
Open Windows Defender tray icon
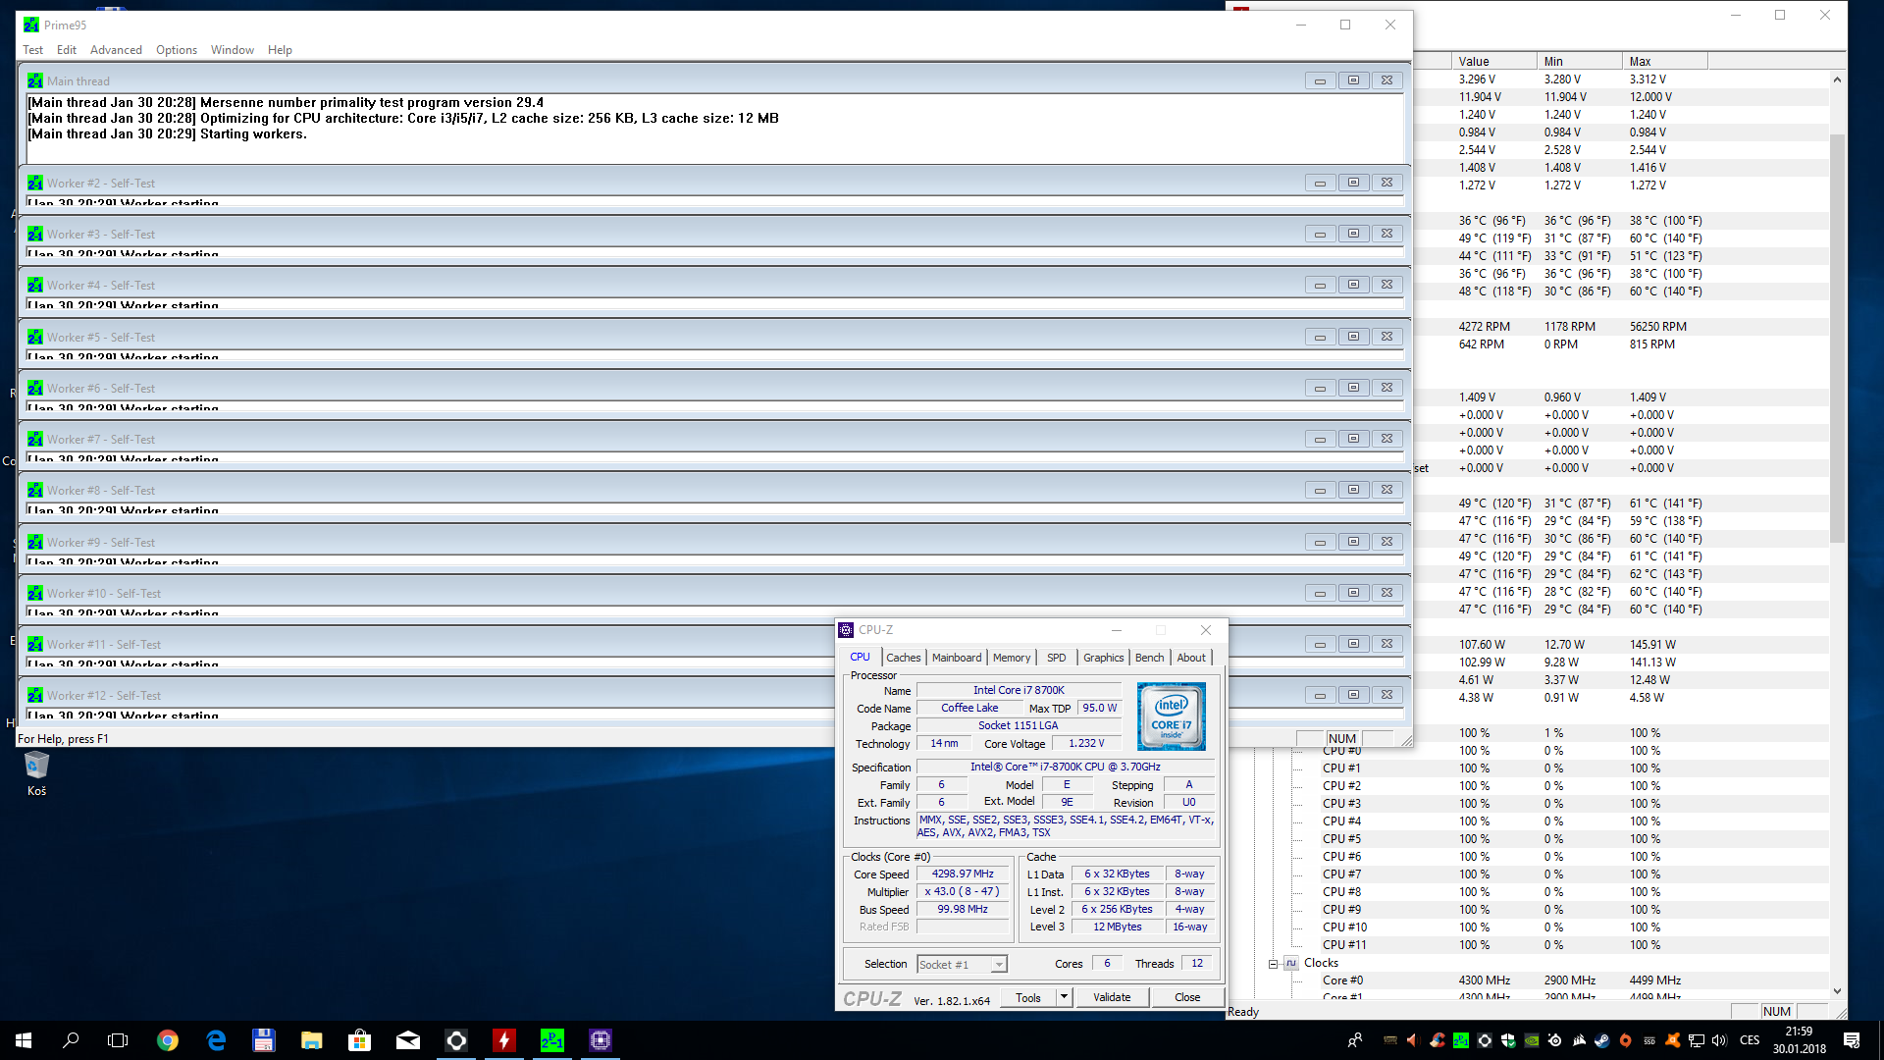[1508, 1040]
